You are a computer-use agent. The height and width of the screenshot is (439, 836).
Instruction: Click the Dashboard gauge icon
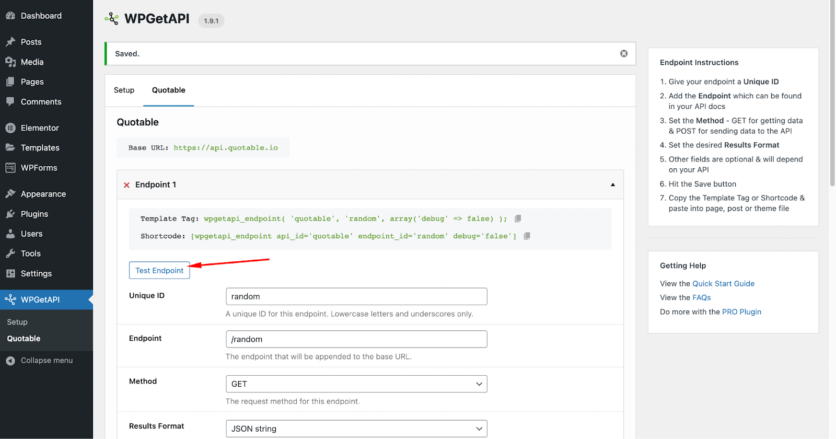point(10,16)
